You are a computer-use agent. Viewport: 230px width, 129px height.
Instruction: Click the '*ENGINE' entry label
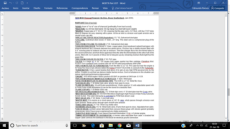[x=79, y=76]
